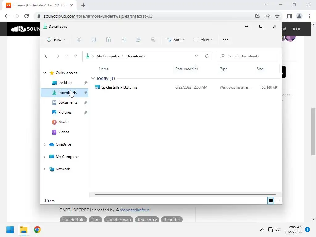
Task: Click Chrome install app icon in address bar
Action: pyautogui.click(x=257, y=16)
